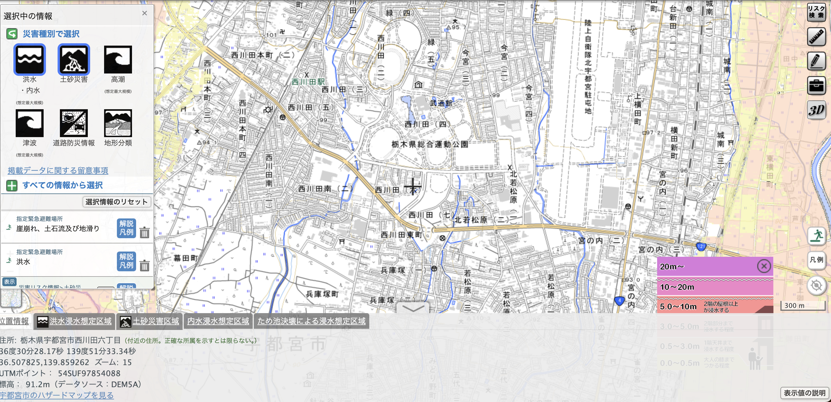This screenshot has width=831, height=402.
Task: Select the 地形分類 terrain classification icon
Action: [x=118, y=123]
